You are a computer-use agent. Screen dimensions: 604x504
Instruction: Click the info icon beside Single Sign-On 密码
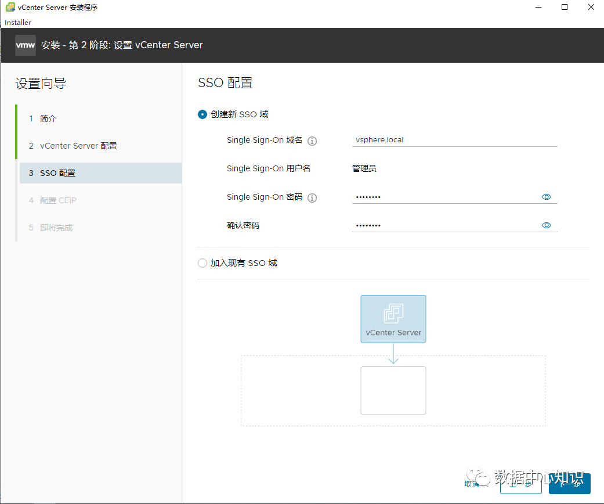click(x=312, y=198)
